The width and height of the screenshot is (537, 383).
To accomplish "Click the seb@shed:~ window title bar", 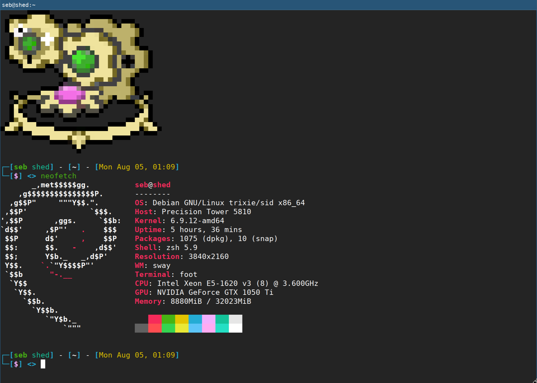I will pos(268,5).
